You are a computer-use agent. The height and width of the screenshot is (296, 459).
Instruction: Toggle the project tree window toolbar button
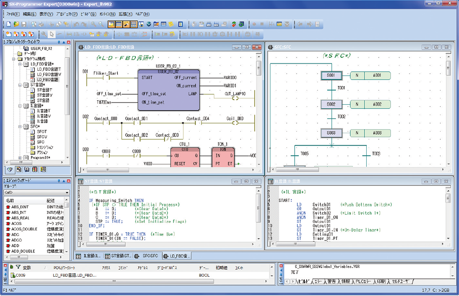click(x=111, y=24)
